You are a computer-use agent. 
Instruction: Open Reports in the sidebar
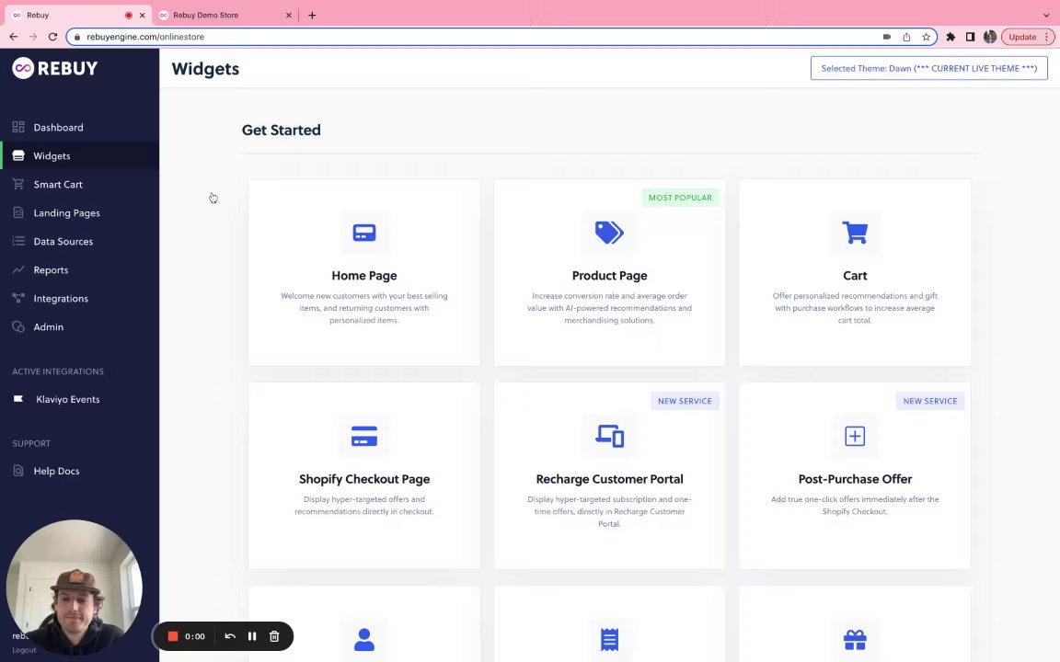(51, 270)
